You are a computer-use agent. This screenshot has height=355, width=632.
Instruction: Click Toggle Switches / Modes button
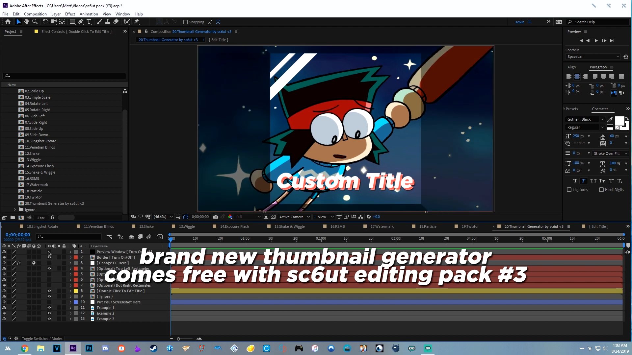point(42,339)
